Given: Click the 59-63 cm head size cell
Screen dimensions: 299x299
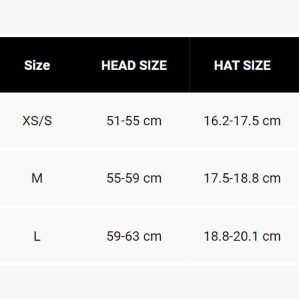Looking at the screenshot, I should tap(134, 236).
